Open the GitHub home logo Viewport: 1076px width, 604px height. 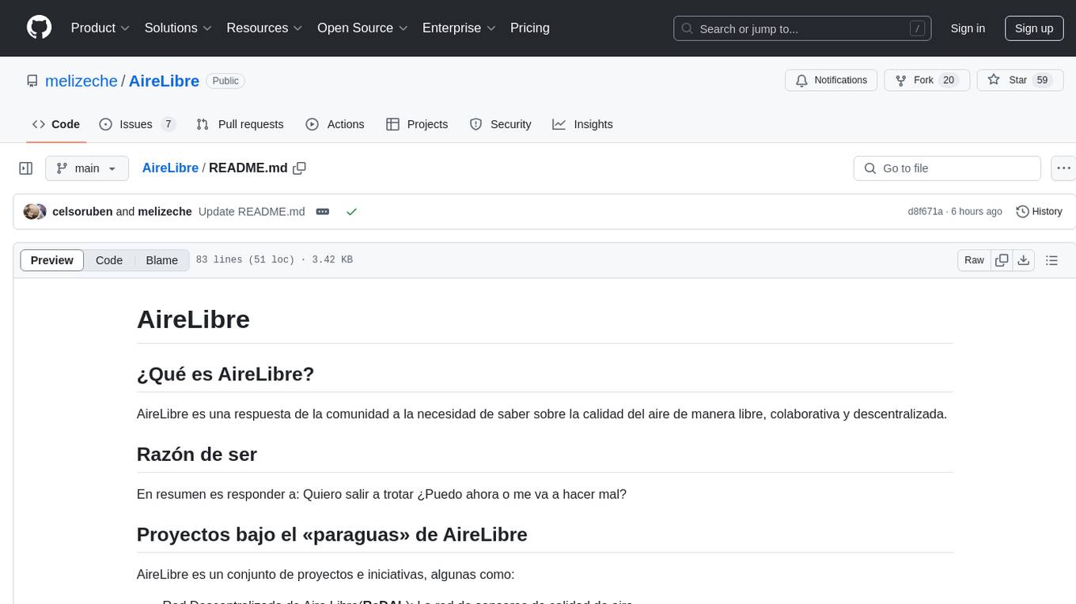pos(39,28)
